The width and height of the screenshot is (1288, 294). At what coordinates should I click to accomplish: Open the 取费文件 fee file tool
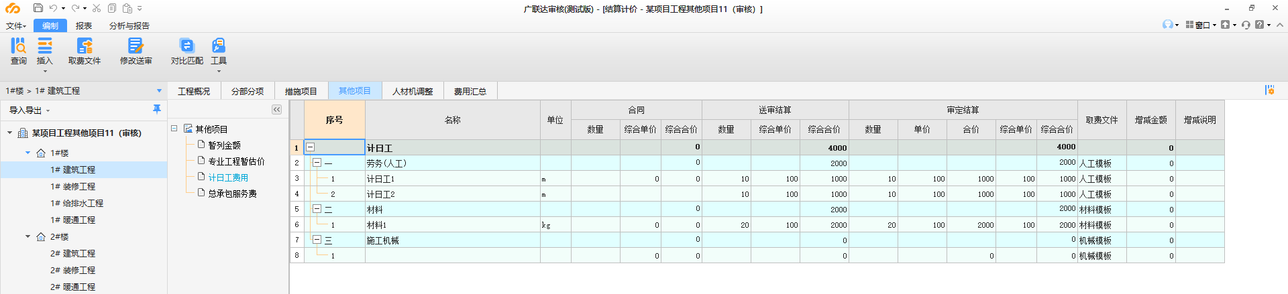(85, 51)
